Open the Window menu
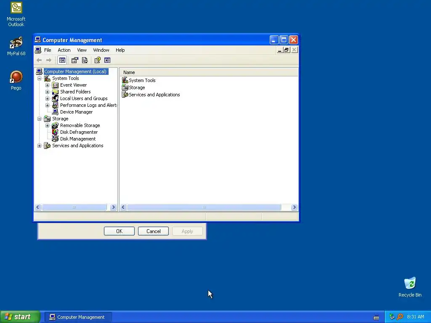 (101, 50)
